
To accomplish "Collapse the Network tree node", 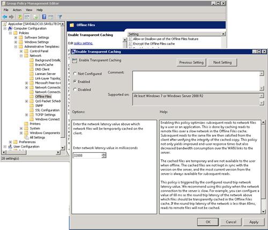I will pyautogui.click(x=21, y=56).
